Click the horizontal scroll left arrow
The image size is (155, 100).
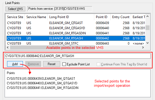8,48
